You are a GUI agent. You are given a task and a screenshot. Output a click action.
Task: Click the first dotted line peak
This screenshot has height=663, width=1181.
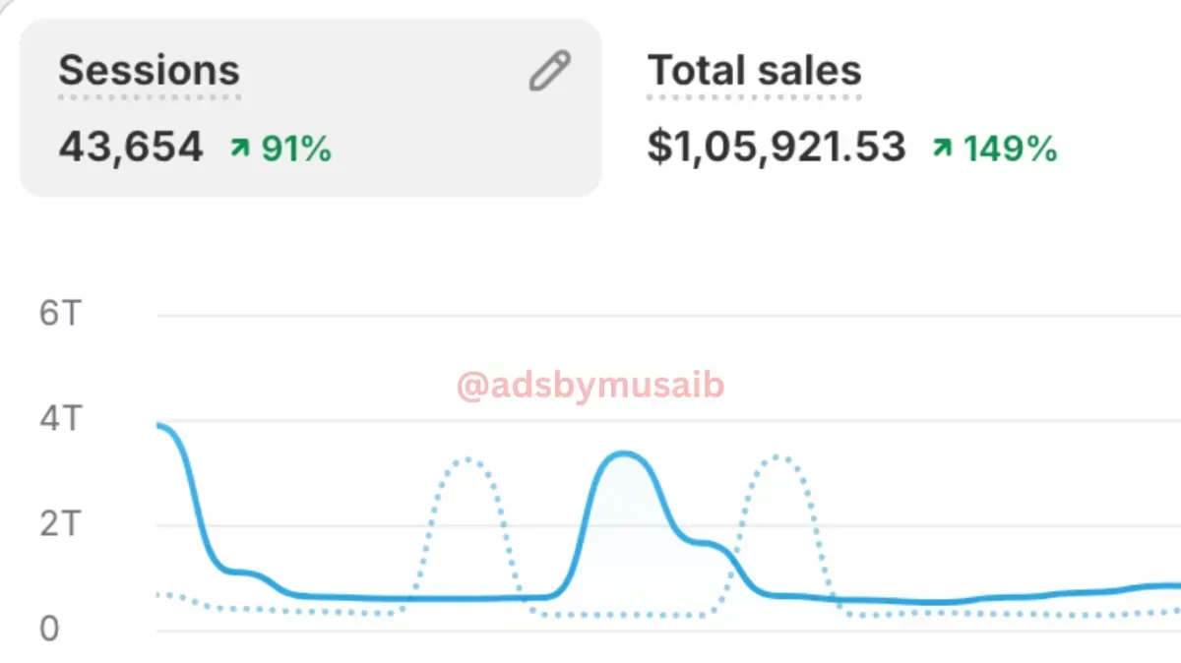point(468,459)
